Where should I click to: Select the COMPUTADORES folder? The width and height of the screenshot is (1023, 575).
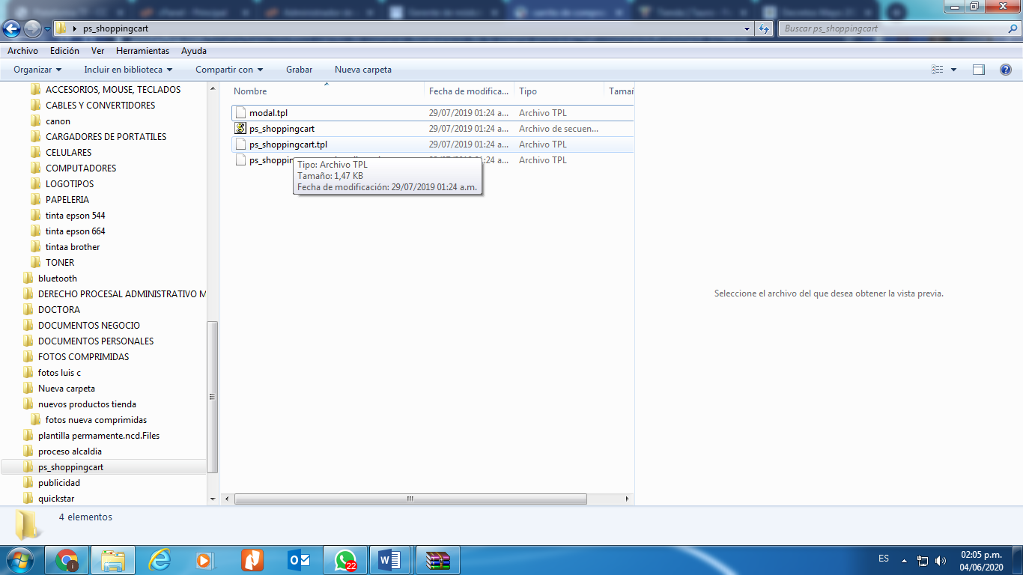[x=81, y=168]
